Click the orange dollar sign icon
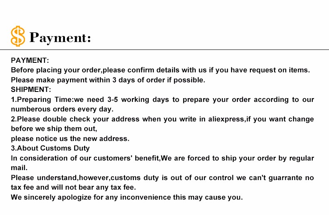The width and height of the screenshot is (329, 215). pos(17,36)
